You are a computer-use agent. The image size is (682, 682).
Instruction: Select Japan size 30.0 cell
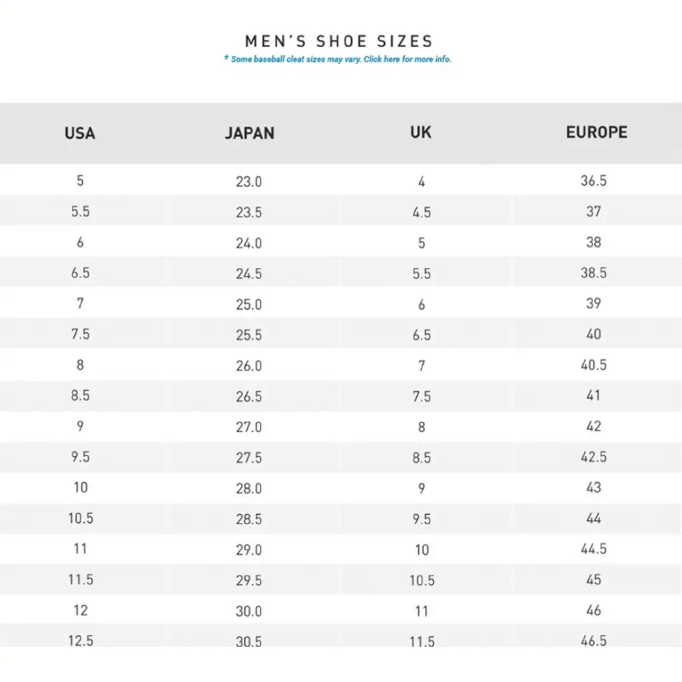(249, 611)
